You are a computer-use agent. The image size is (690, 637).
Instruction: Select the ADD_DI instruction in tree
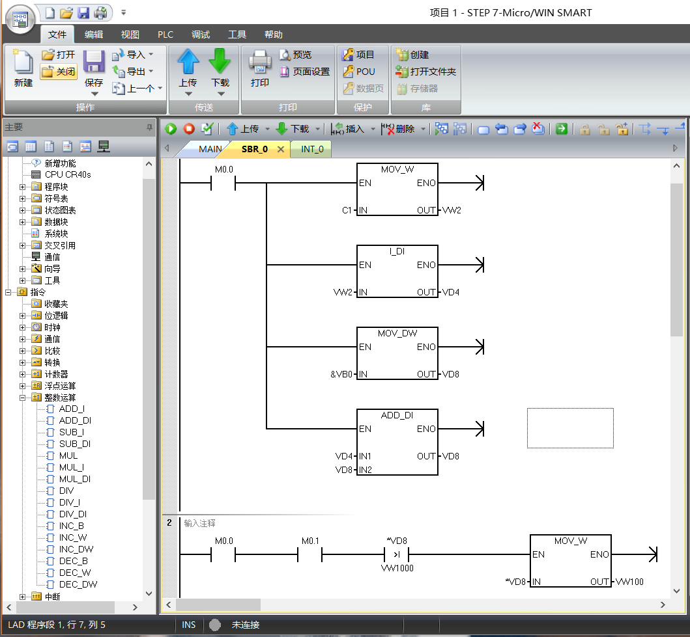click(75, 421)
